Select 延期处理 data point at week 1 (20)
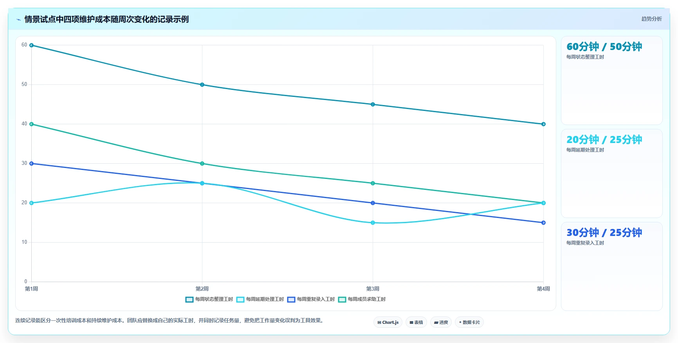678x343 pixels. (32, 203)
